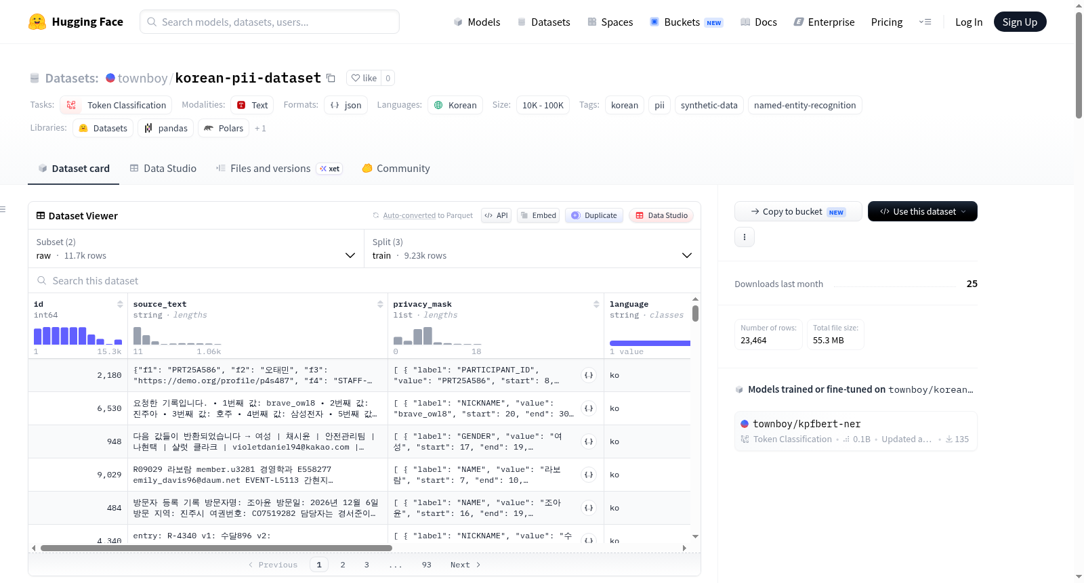1084x583 pixels.
Task: Click the Duplicate button
Action: [x=594, y=215]
